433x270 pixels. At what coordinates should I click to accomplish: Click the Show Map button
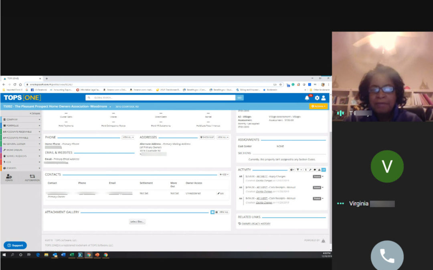(x=207, y=137)
